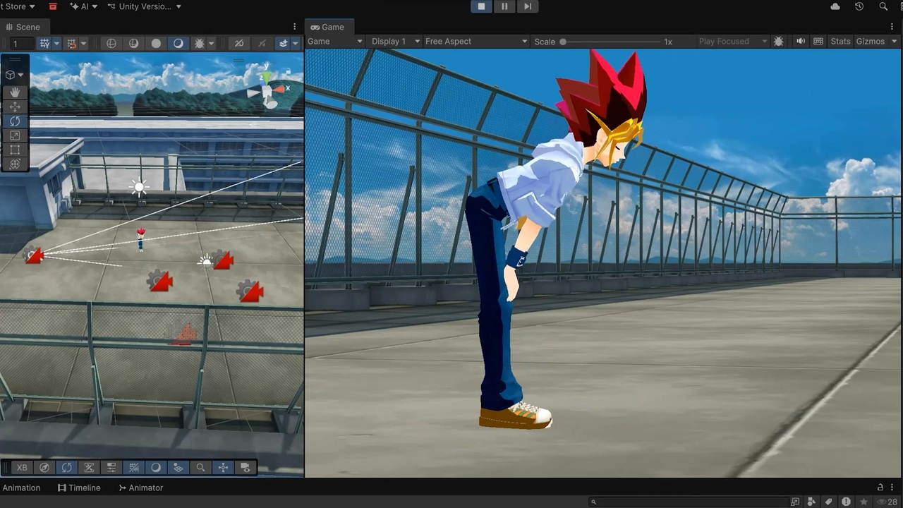Step the game forward one frame
The width and height of the screenshot is (903, 508).
[527, 6]
